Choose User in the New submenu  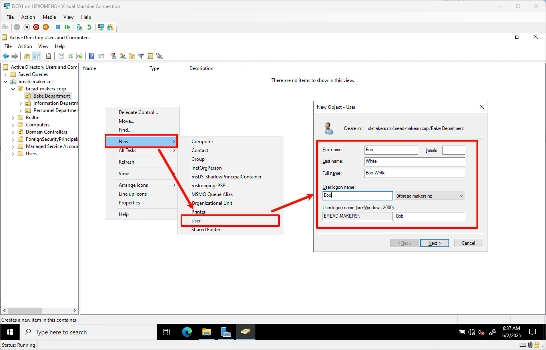point(230,221)
